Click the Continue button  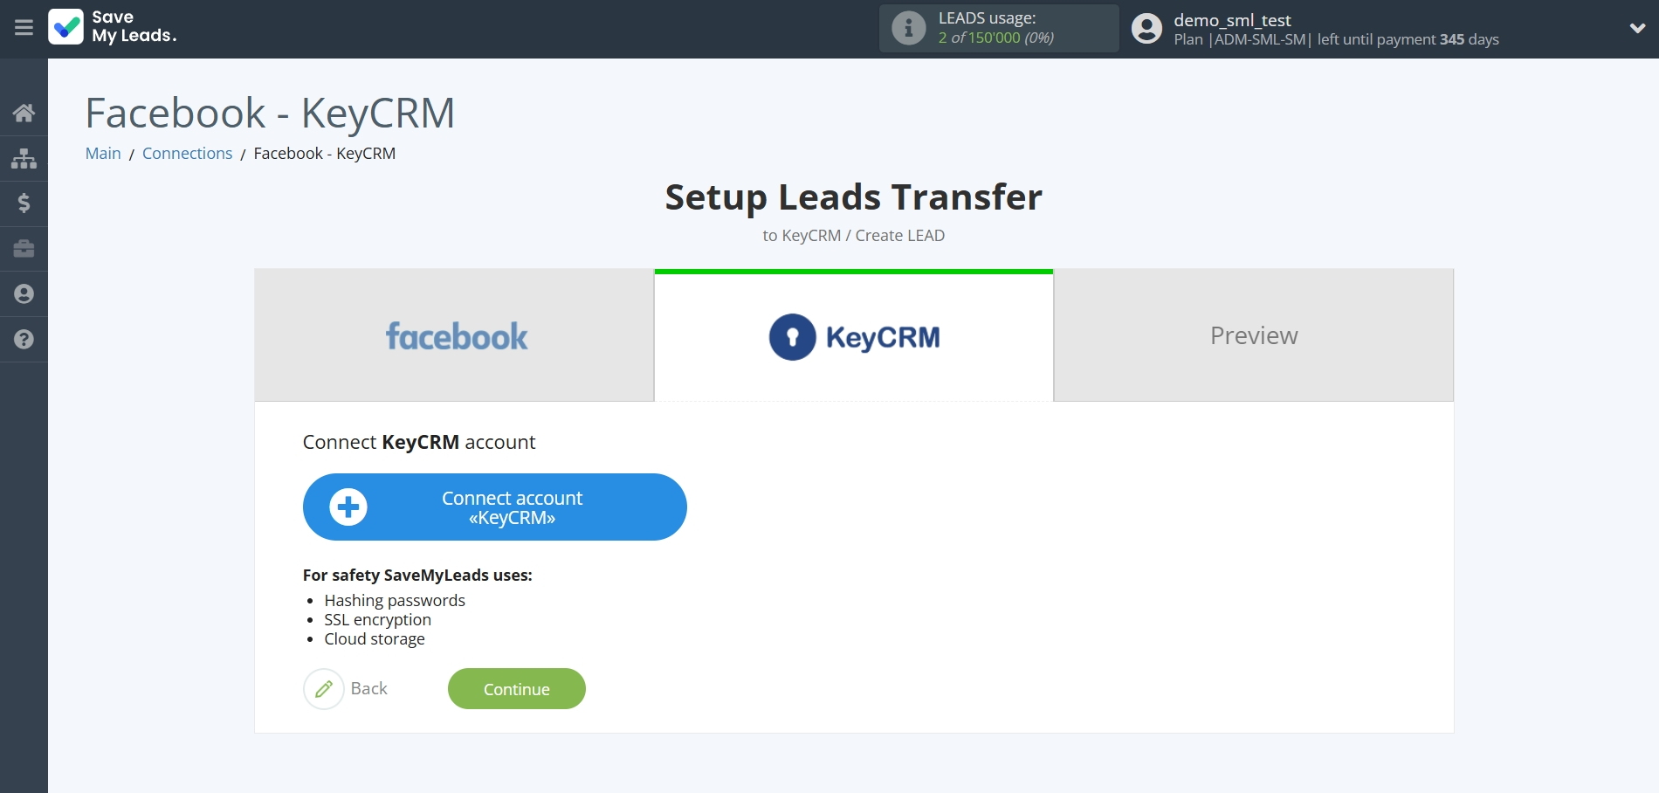pos(516,688)
